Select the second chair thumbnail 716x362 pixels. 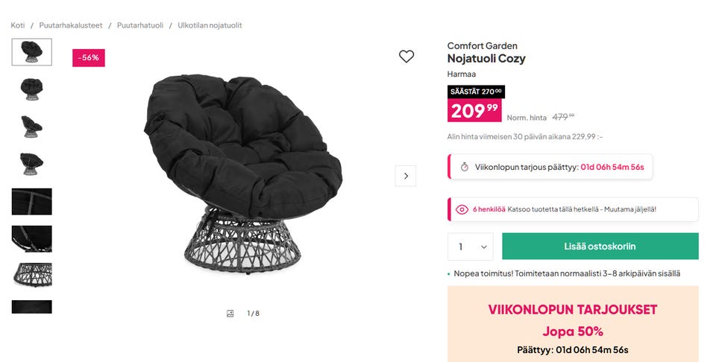32,89
